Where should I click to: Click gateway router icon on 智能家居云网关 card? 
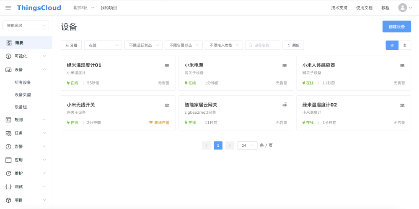click(x=285, y=105)
